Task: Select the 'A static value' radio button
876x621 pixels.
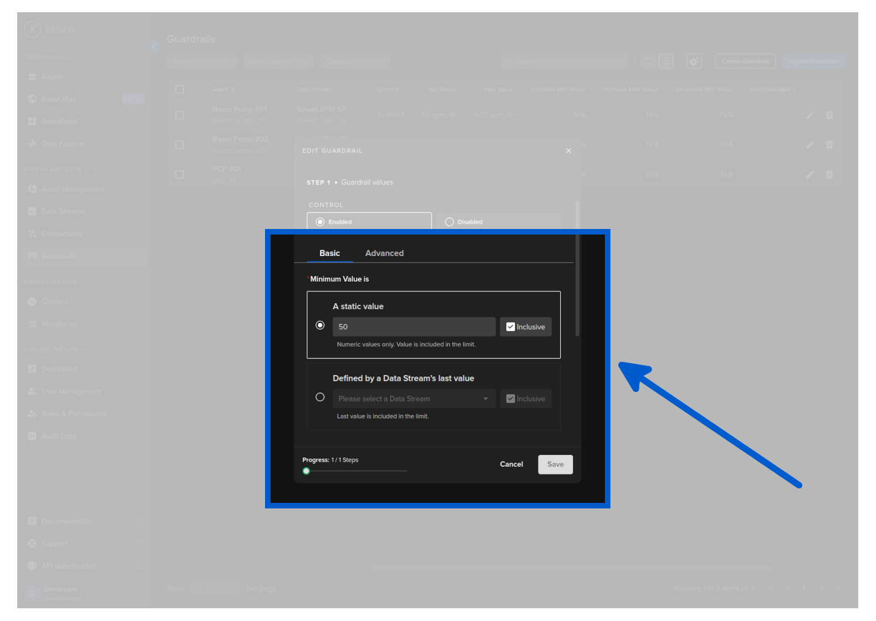Action: (320, 325)
